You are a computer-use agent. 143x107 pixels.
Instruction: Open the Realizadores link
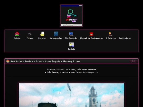(124, 38)
